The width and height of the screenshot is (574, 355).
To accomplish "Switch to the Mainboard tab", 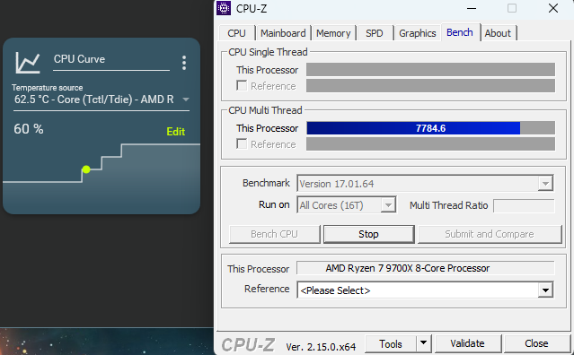I will point(283,33).
